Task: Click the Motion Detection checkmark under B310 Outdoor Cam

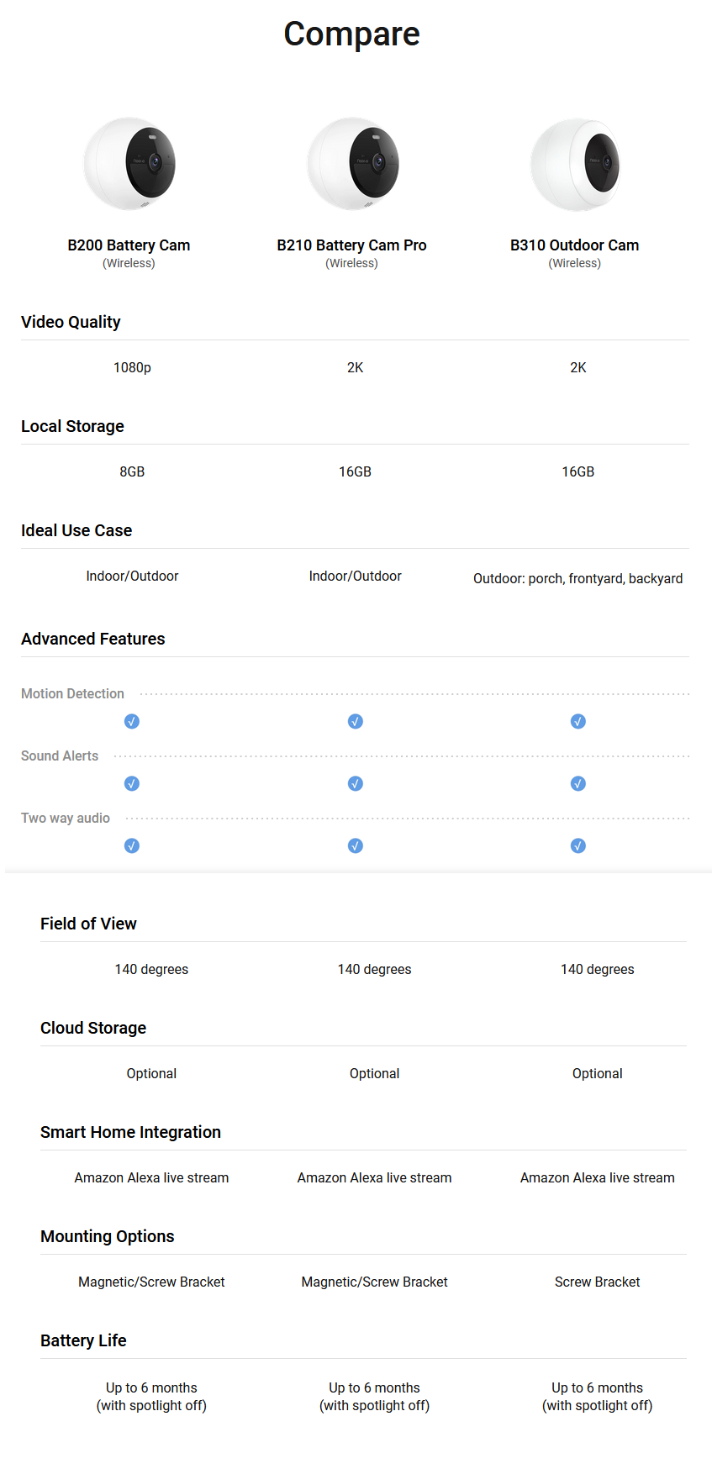Action: (x=578, y=721)
